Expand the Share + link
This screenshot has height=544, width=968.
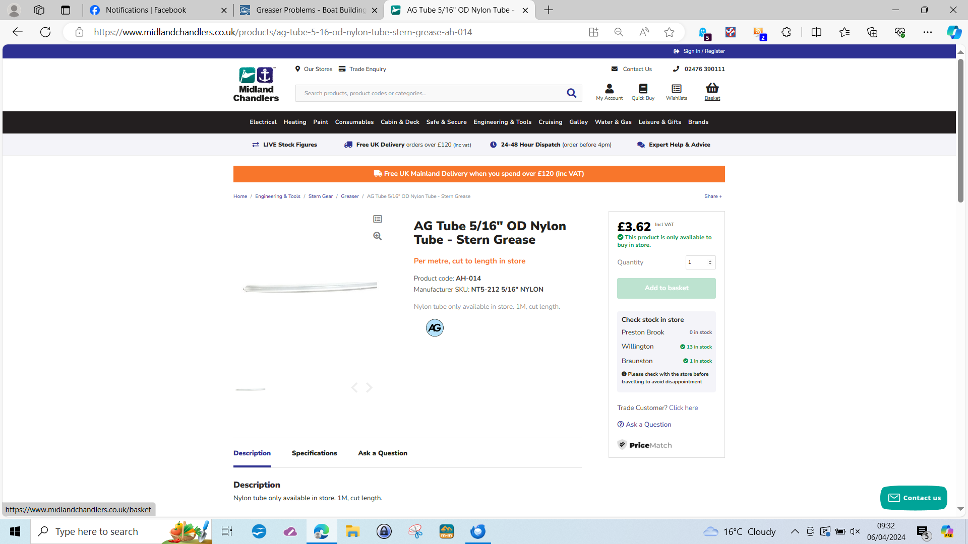713,196
